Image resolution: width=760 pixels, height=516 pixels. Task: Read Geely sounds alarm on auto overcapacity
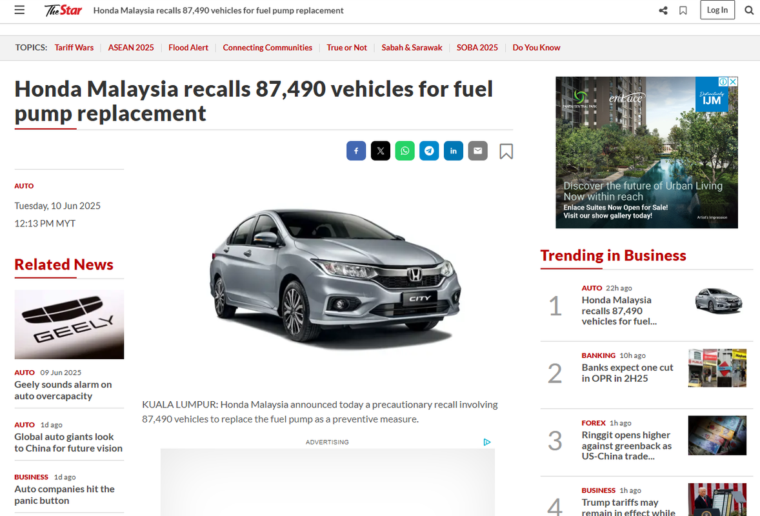pyautogui.click(x=63, y=390)
